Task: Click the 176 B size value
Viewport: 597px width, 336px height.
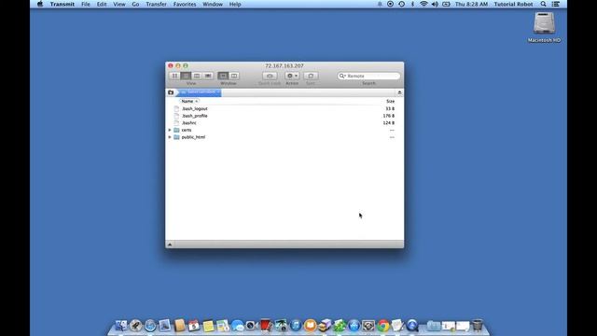Action: 389,116
